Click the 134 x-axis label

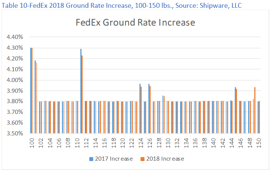186,143
